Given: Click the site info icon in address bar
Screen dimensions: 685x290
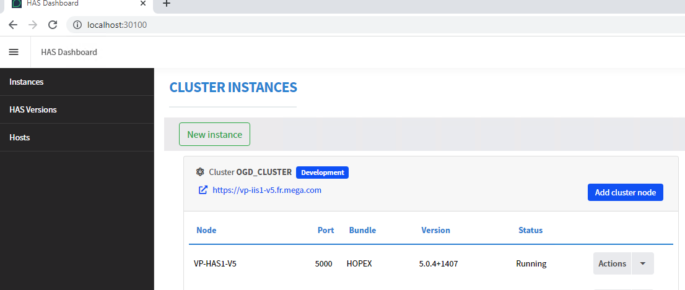Looking at the screenshot, I should [77, 25].
